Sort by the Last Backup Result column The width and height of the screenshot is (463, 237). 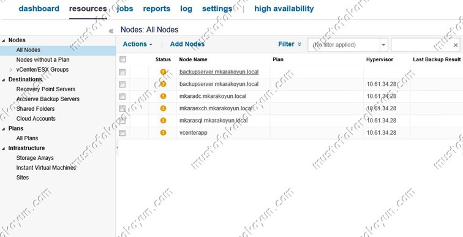(437, 59)
